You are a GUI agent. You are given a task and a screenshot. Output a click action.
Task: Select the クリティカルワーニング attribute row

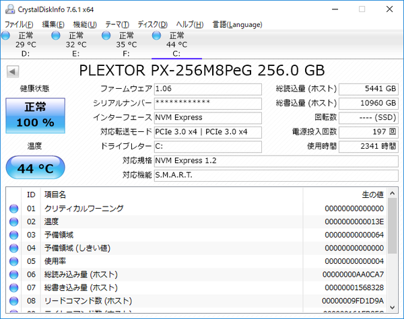tap(196, 209)
